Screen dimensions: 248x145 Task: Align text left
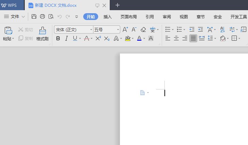[167, 38]
